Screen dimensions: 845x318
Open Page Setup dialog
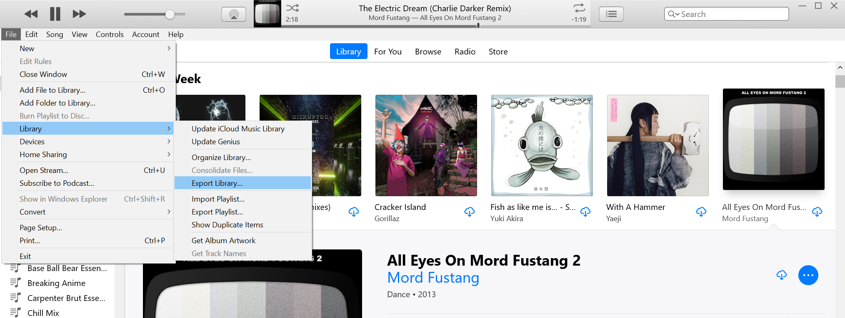[x=89, y=228]
